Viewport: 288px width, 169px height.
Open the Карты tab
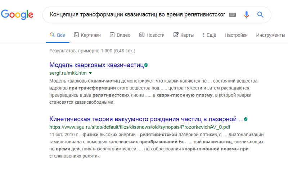tap(184, 35)
